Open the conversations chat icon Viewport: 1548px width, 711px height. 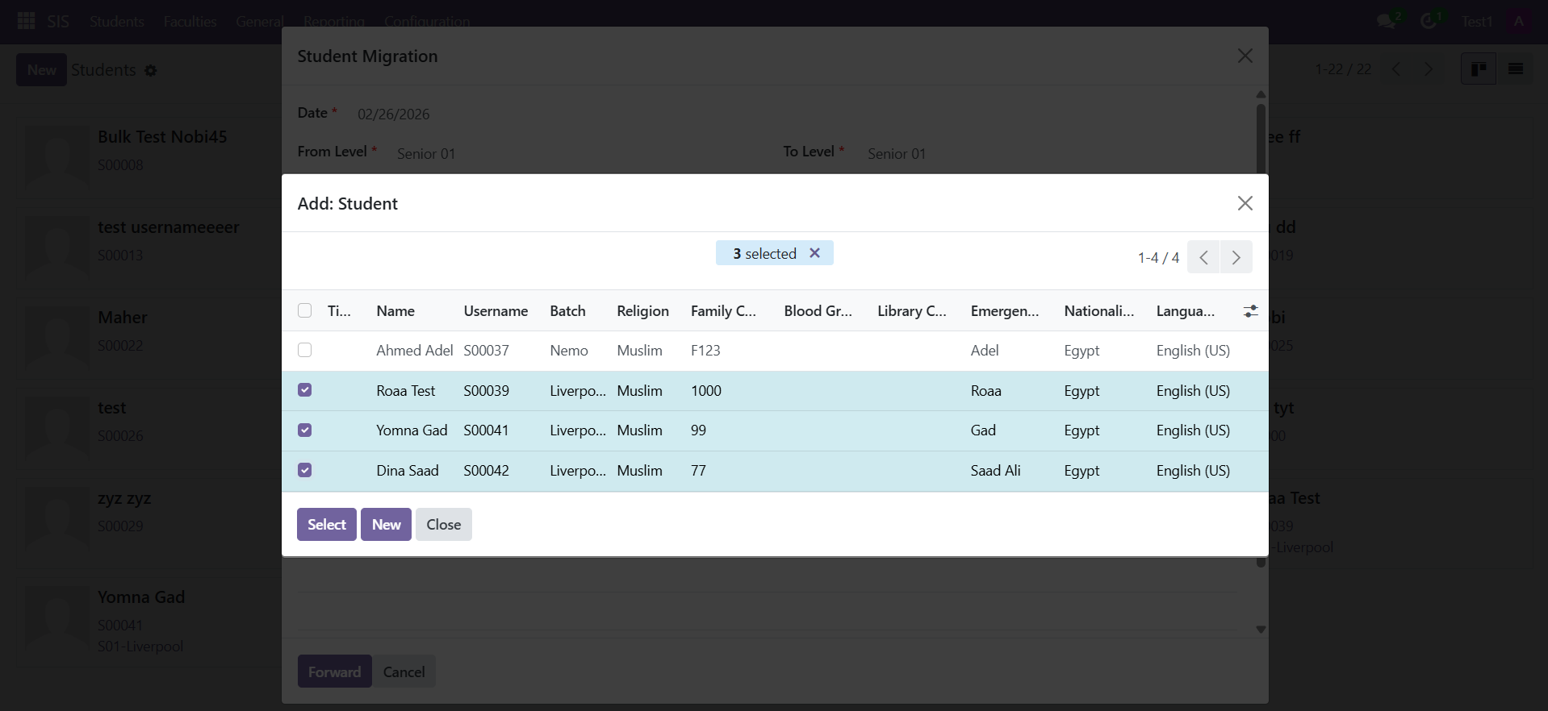(1387, 21)
